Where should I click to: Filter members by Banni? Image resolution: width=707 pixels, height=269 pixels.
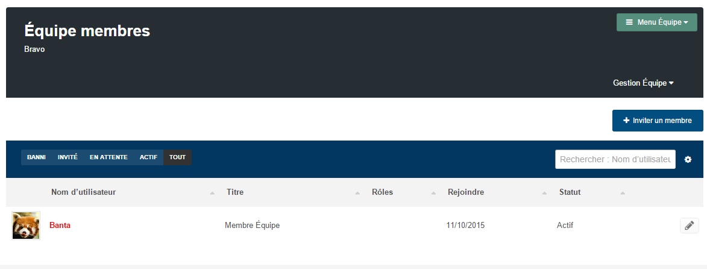pyautogui.click(x=36, y=157)
